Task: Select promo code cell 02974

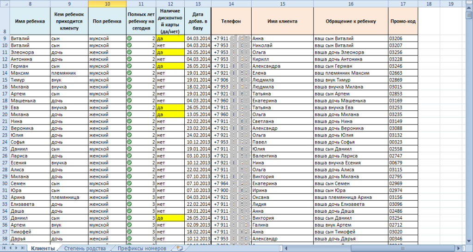Action: [403, 190]
